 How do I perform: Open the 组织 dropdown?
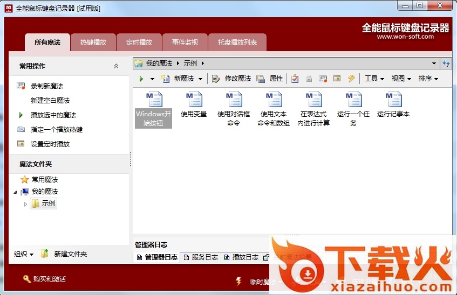click(24, 254)
